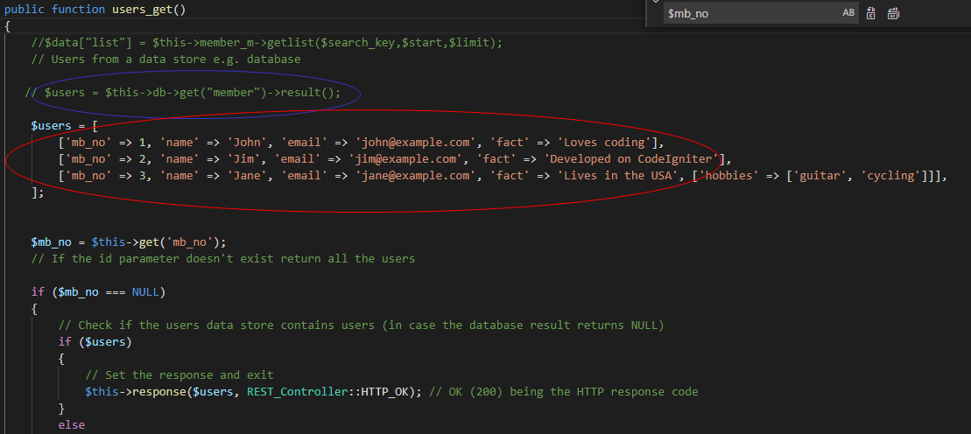This screenshot has height=434, width=971.
Task: Click the 'jim@example.com' email string
Action: pyautogui.click(x=405, y=158)
